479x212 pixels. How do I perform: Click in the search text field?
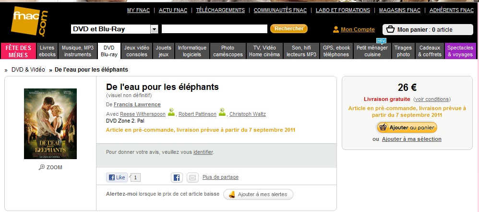pos(214,29)
